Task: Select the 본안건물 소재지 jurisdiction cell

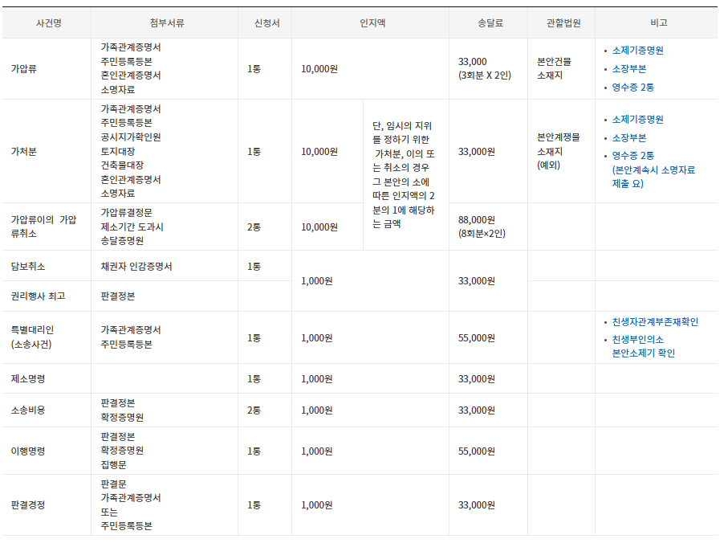Action: tap(555, 68)
